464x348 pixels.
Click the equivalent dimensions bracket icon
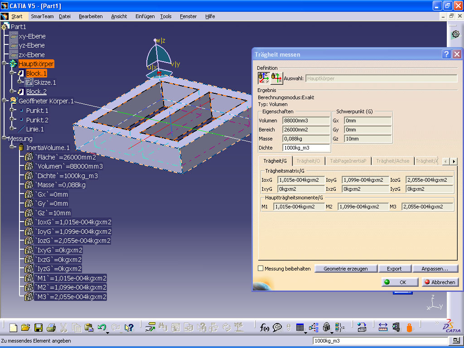pyautogui.click(x=339, y=327)
